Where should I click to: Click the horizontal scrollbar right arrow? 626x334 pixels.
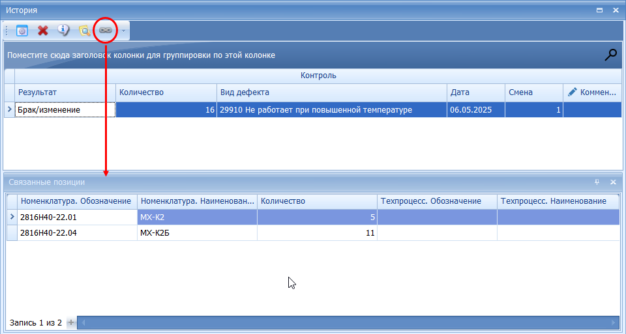coord(614,322)
